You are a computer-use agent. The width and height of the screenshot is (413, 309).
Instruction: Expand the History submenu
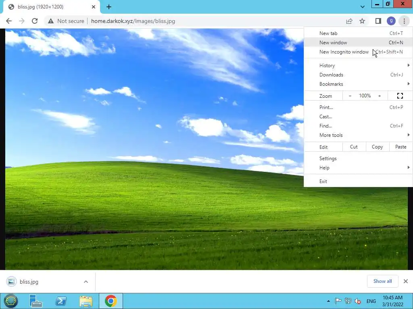pos(358,66)
